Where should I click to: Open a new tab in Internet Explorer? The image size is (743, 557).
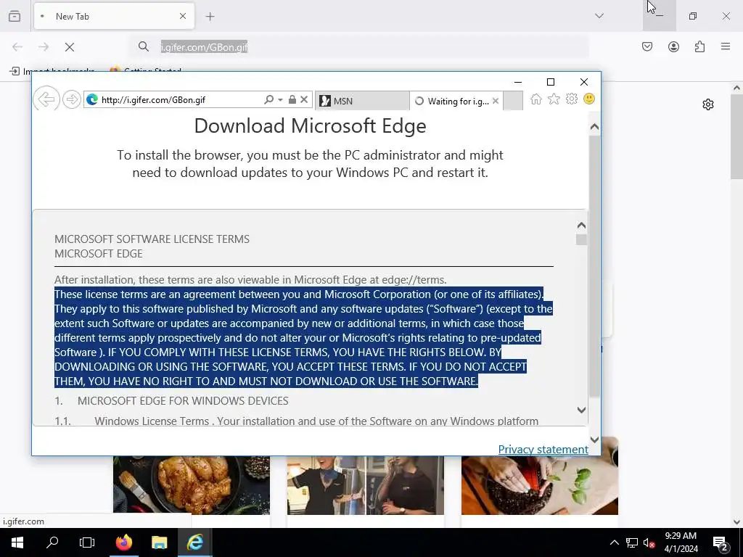tap(513, 101)
